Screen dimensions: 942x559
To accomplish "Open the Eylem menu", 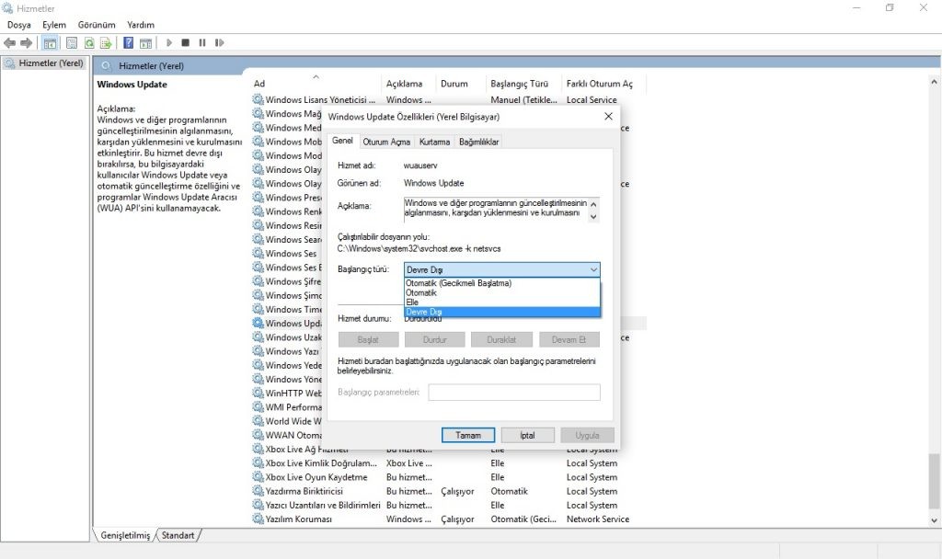I will click(54, 25).
